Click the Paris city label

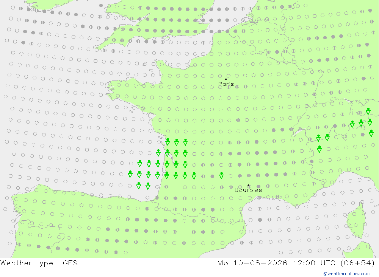226,84
